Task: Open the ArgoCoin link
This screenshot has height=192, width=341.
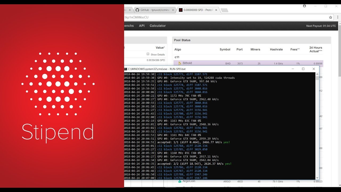Action: click(x=189, y=181)
